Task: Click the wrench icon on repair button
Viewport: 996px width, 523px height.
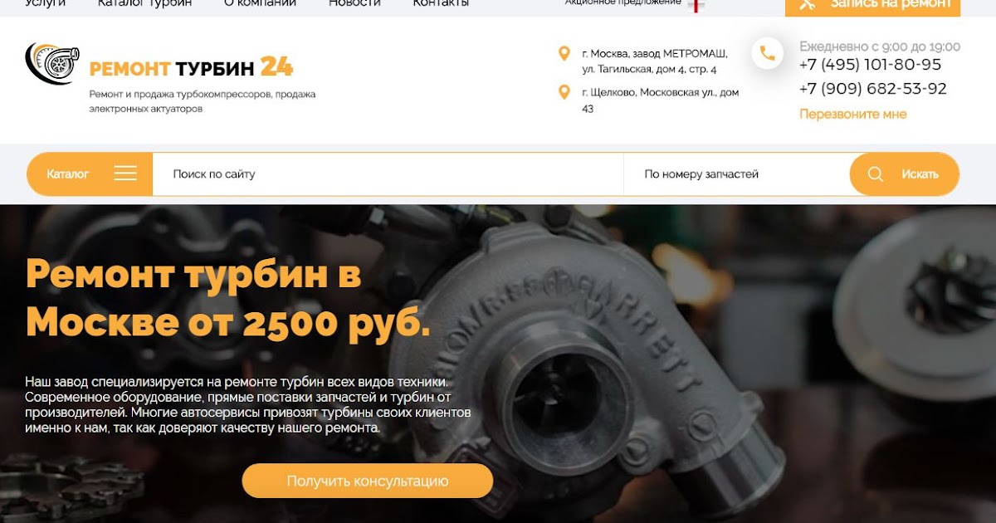Action: pos(807,3)
